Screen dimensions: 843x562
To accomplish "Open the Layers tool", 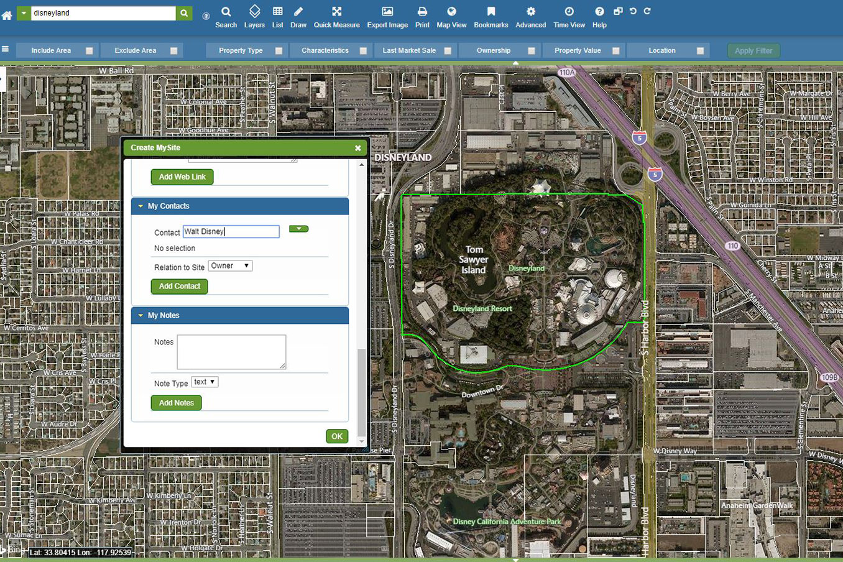I will (x=254, y=17).
